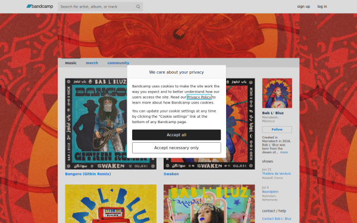Click the Malakoff, France location text

pos(273,178)
